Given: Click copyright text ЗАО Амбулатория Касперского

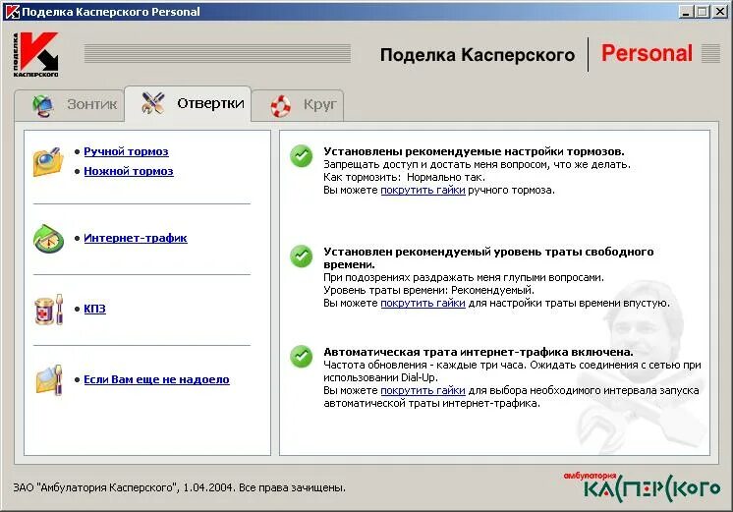Looking at the screenshot, I should click(180, 487).
